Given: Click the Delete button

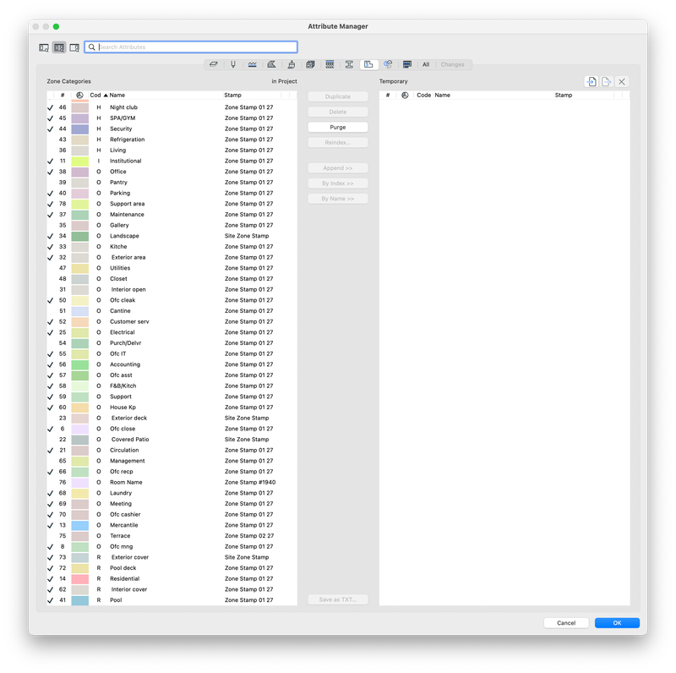Looking at the screenshot, I should click(x=338, y=112).
